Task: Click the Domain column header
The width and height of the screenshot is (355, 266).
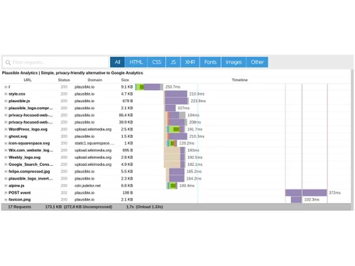Action: (x=95, y=80)
